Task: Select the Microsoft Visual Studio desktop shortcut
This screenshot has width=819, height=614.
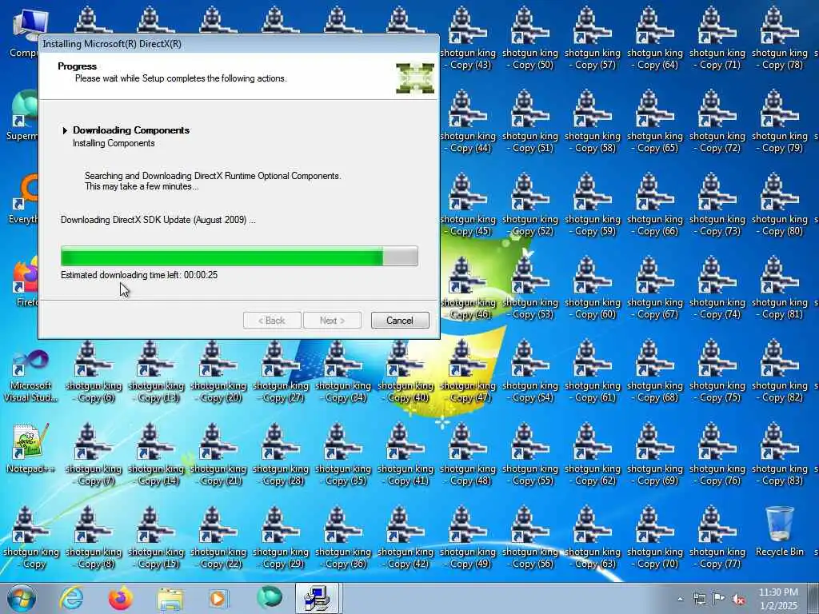Action: (30, 376)
